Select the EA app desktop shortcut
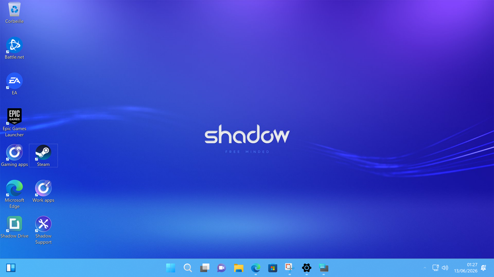Screen dimensions: 494x277 tap(14, 84)
